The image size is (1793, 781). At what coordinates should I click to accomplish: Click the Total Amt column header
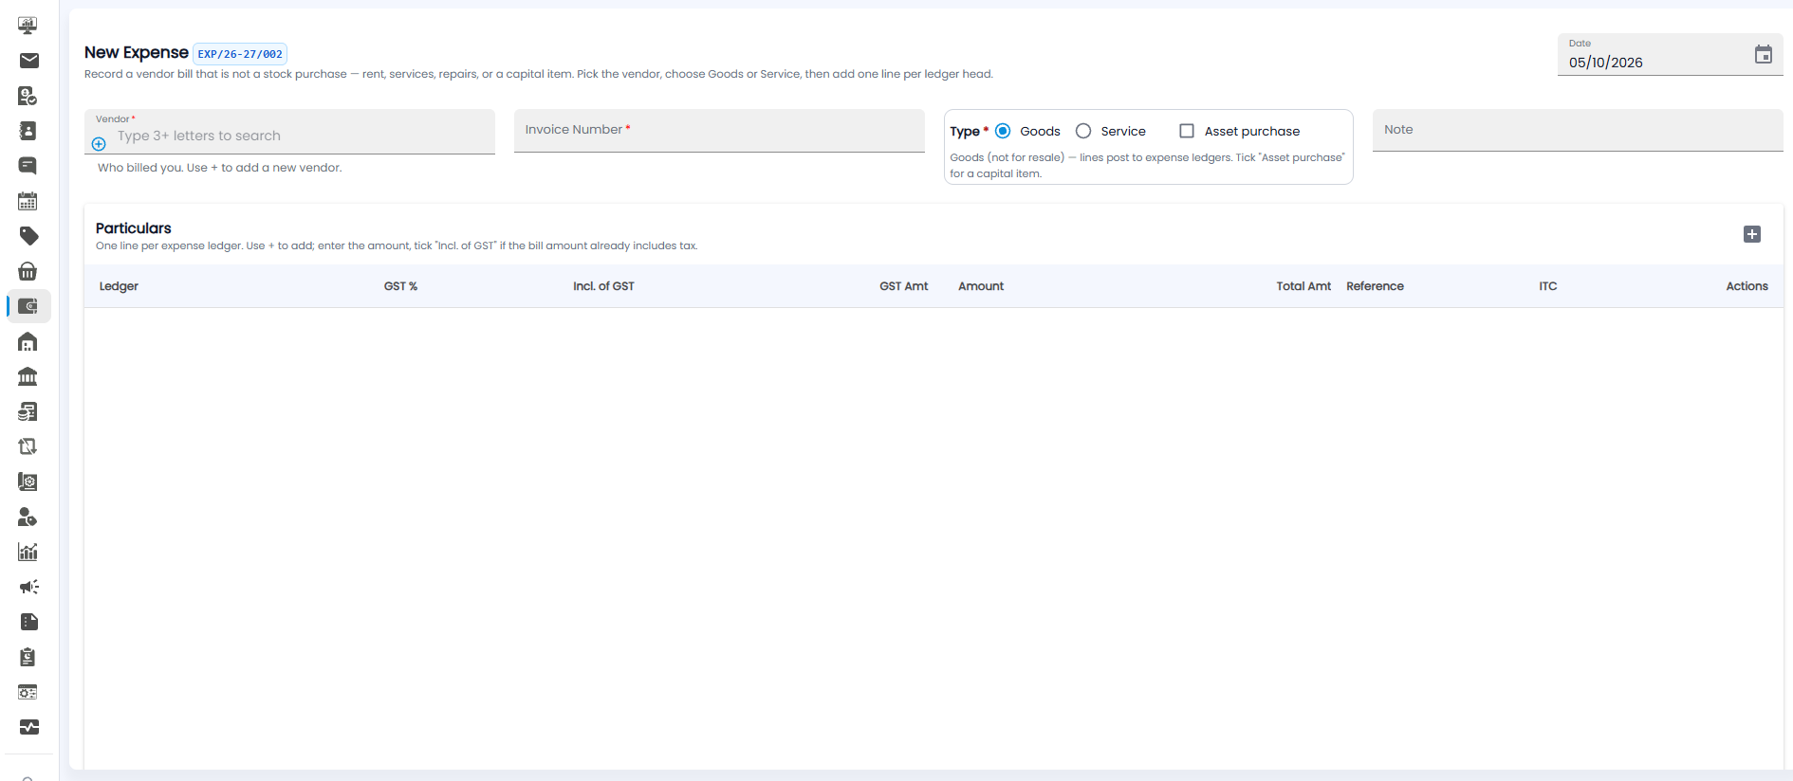tap(1303, 286)
